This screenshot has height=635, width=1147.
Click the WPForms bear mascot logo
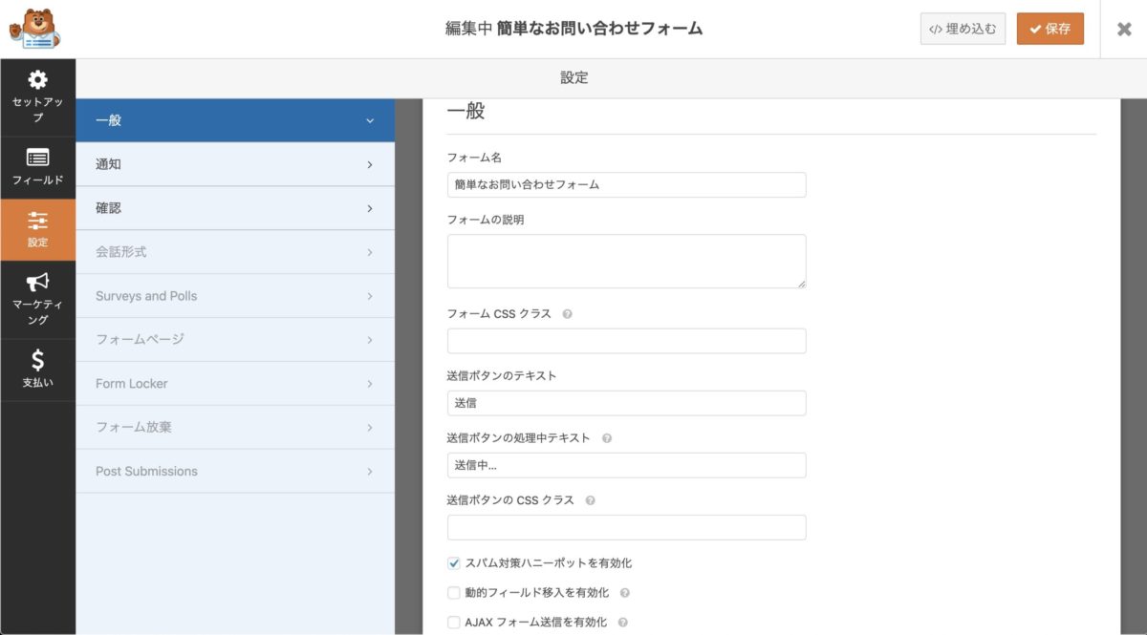(x=35, y=29)
